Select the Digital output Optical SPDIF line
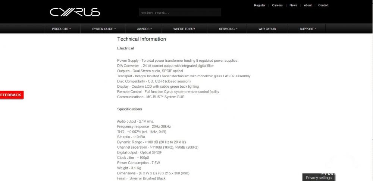Viewport: 373px width, 181px height. point(140,153)
